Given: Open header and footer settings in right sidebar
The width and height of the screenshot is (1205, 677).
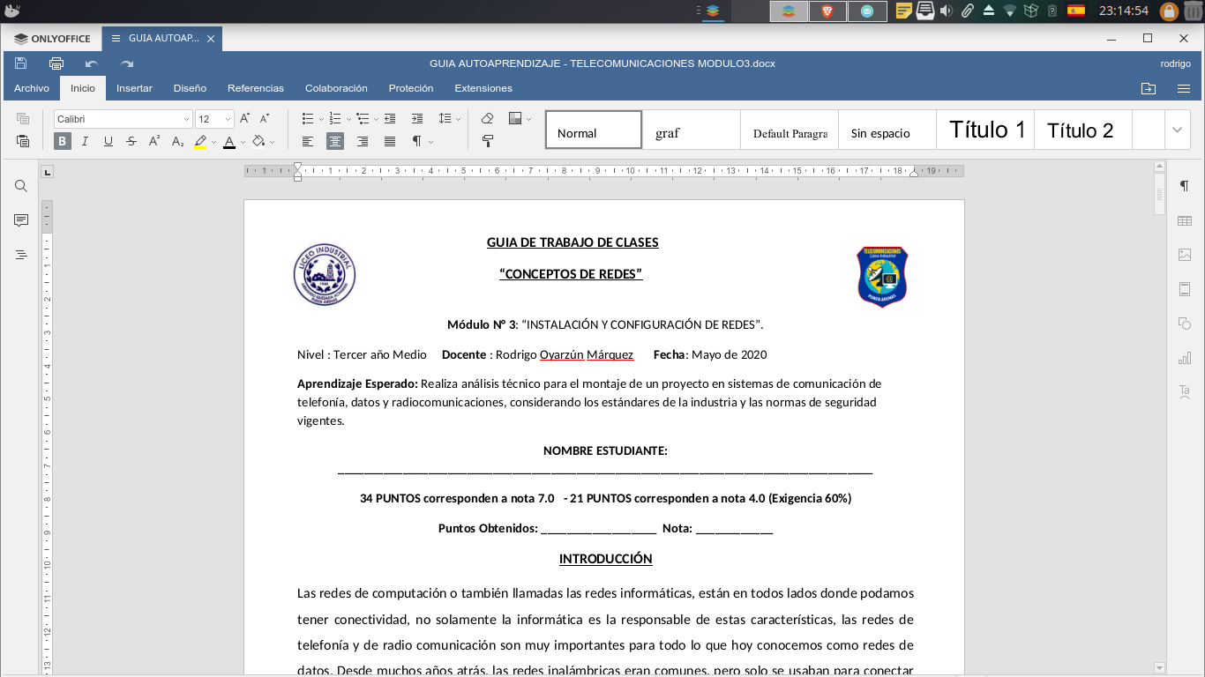Looking at the screenshot, I should coord(1185,289).
